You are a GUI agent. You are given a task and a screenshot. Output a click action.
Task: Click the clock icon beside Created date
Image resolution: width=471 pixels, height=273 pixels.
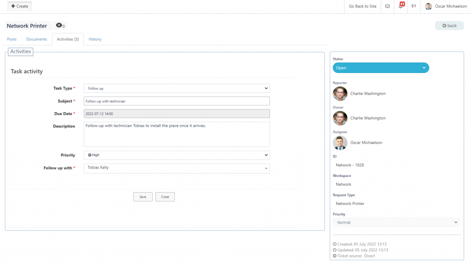click(x=335, y=244)
